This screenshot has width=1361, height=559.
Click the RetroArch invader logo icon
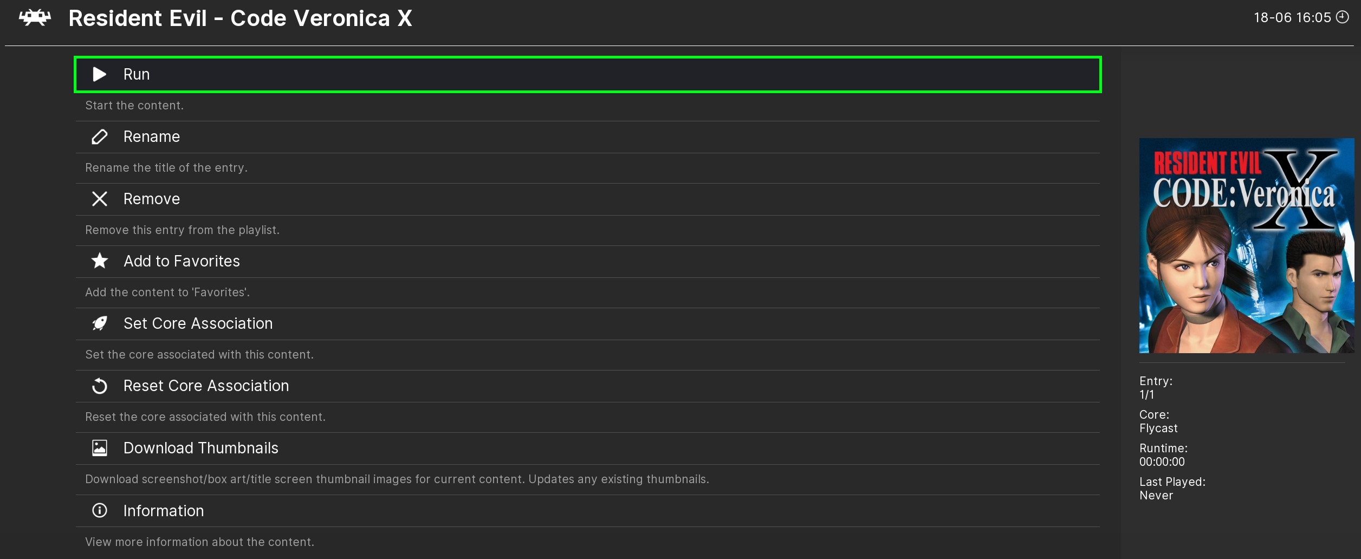click(35, 18)
